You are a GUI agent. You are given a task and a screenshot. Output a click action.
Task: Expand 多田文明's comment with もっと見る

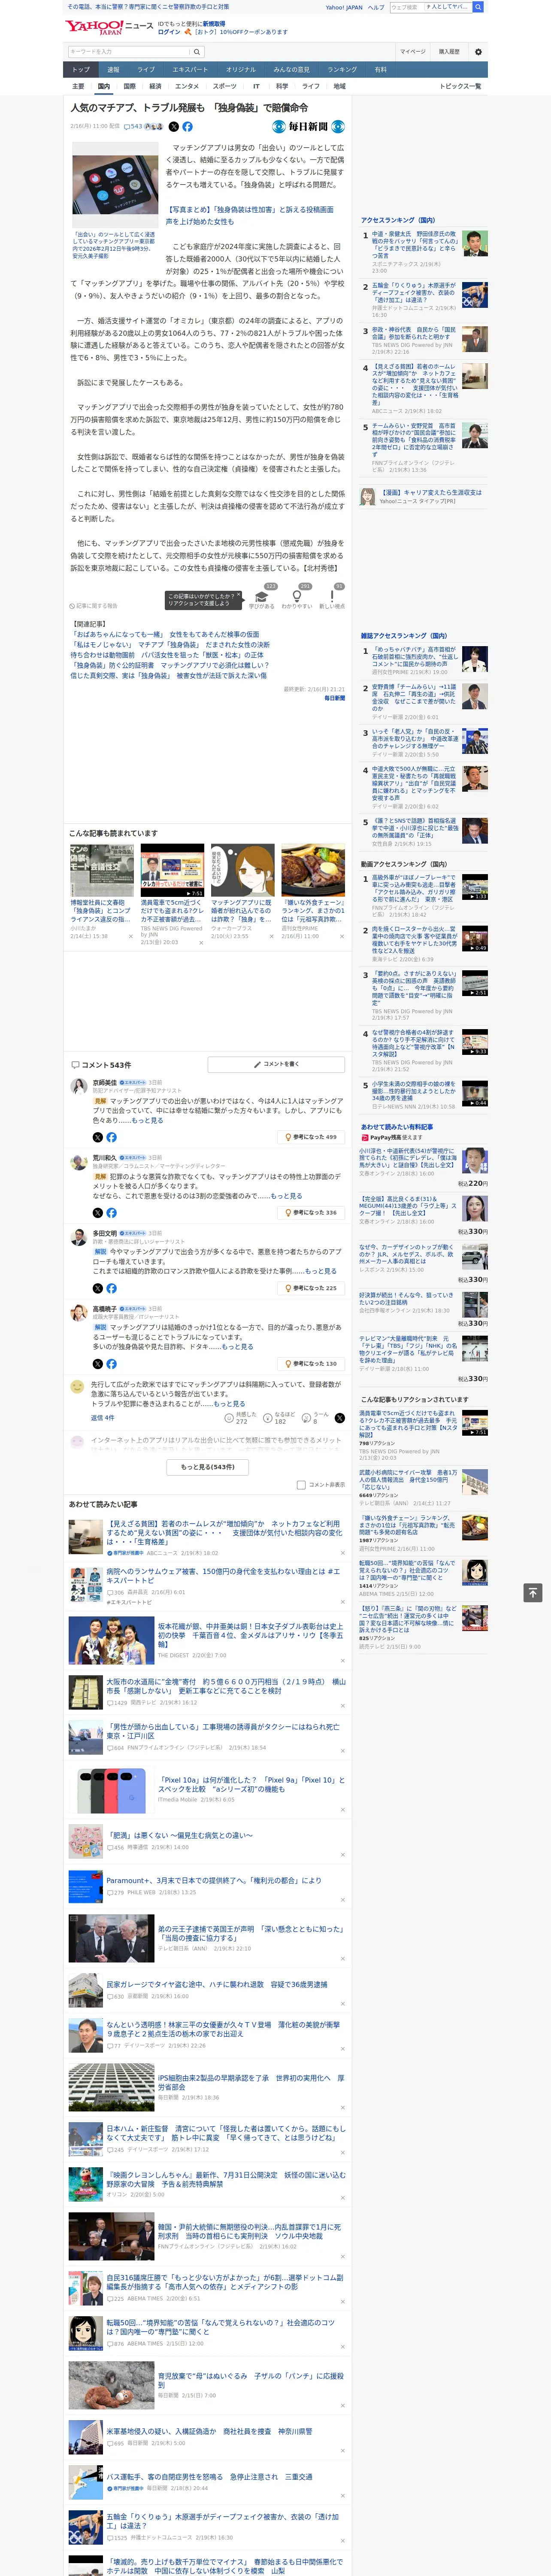321,1271
